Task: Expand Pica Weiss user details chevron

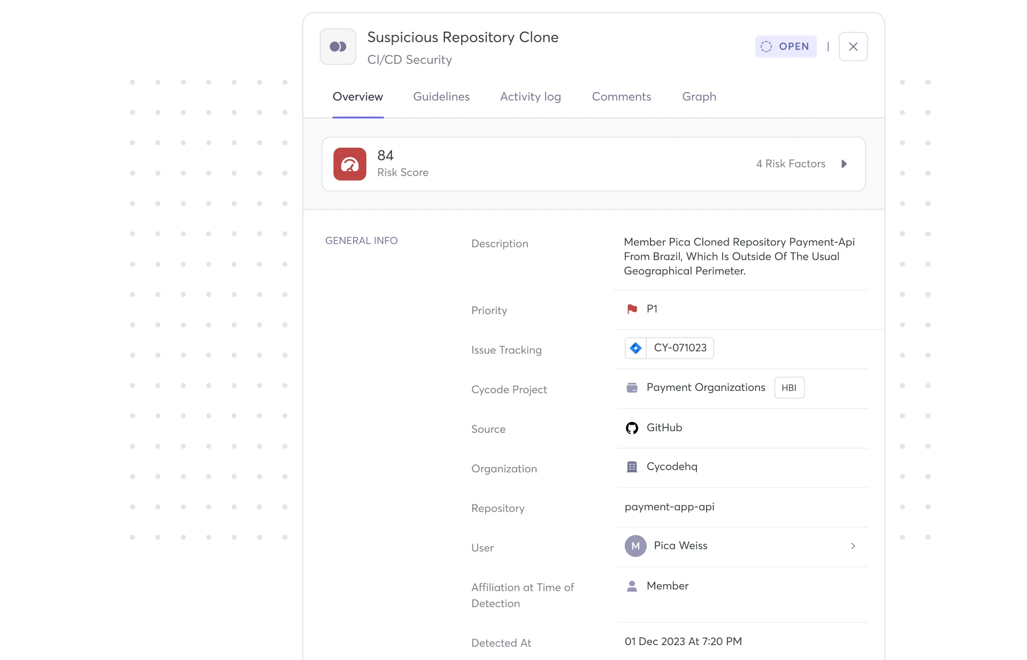Action: pyautogui.click(x=853, y=546)
